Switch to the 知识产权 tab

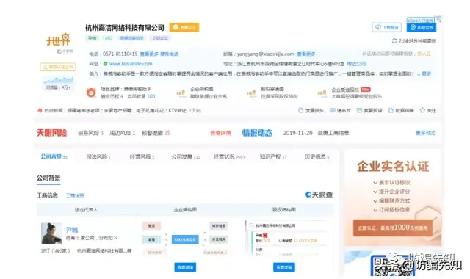point(272,156)
